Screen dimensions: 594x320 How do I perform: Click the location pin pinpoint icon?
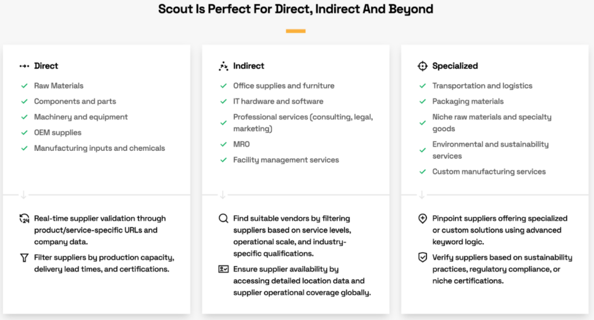[422, 219]
